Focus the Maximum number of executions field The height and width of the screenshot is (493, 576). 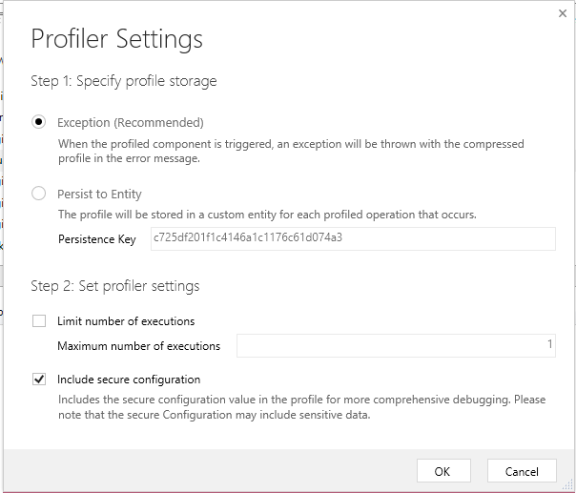click(x=396, y=345)
